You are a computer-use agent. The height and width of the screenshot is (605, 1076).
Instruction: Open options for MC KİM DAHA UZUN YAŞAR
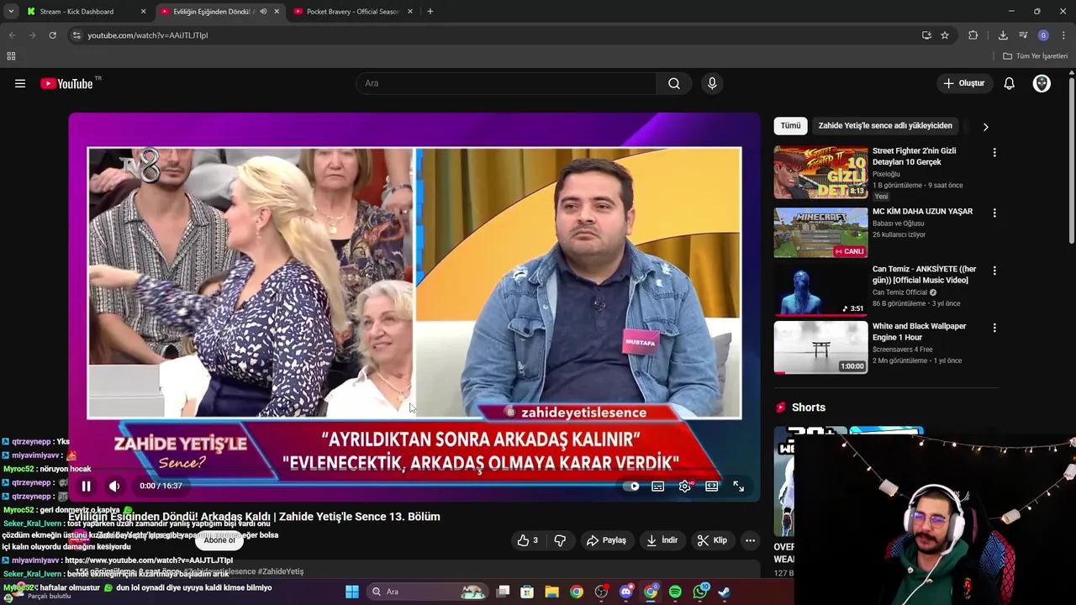994,213
